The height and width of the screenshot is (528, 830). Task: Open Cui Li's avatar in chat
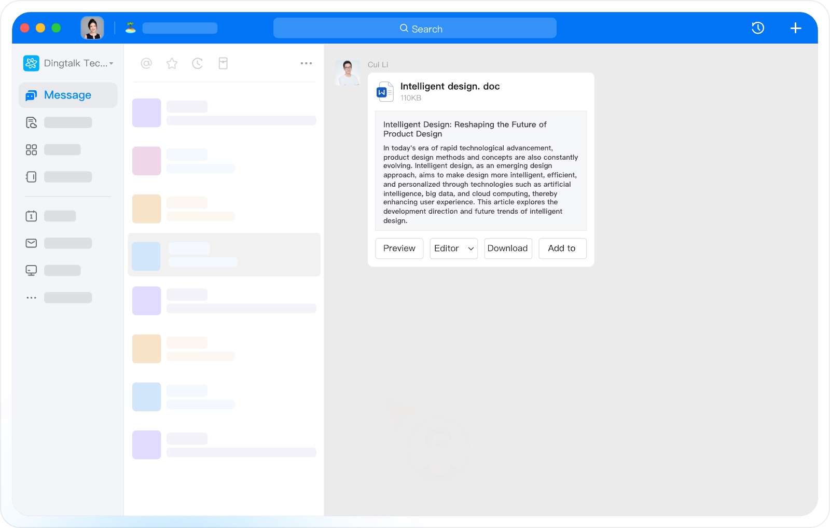click(348, 73)
